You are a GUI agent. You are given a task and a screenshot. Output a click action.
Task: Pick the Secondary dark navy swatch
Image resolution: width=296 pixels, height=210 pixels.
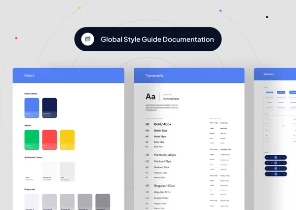click(x=49, y=107)
